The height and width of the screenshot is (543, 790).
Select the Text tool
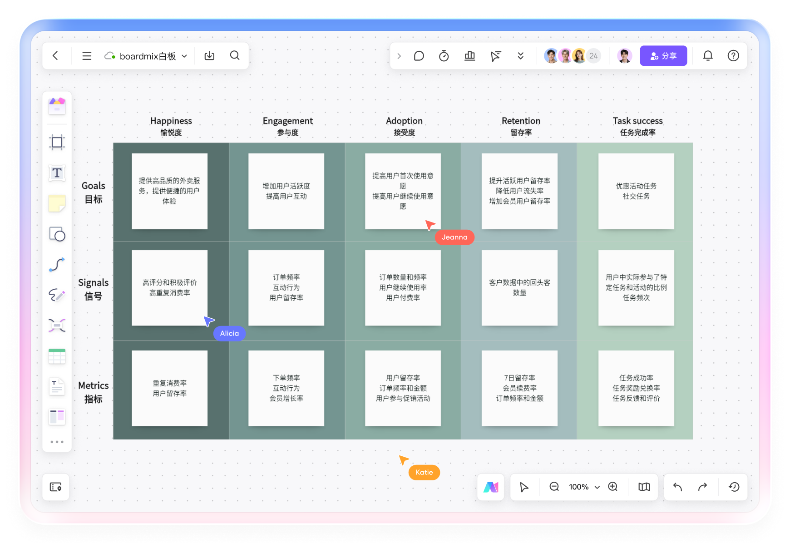(57, 173)
